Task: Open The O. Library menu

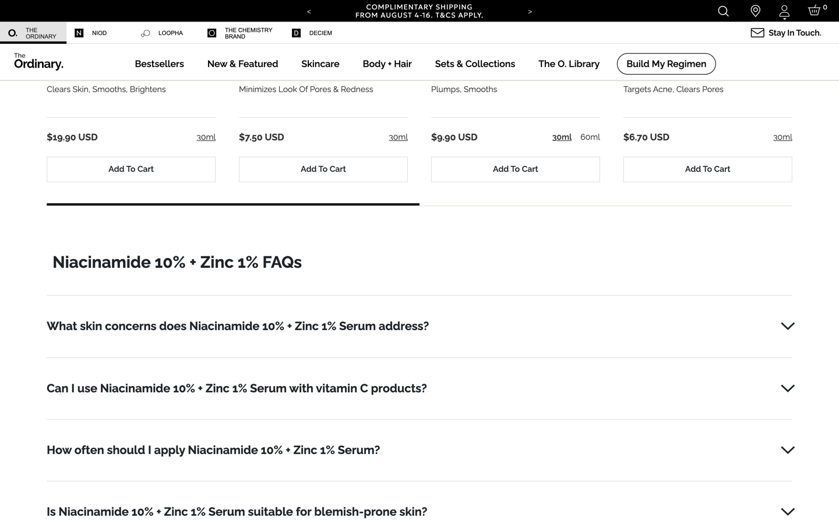Action: (569, 64)
